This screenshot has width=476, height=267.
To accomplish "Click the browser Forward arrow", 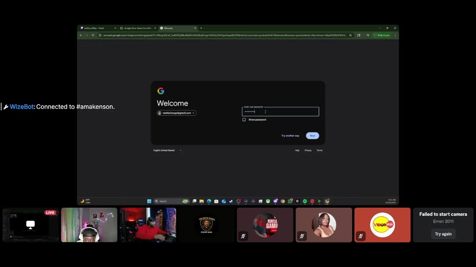I will click(x=87, y=35).
